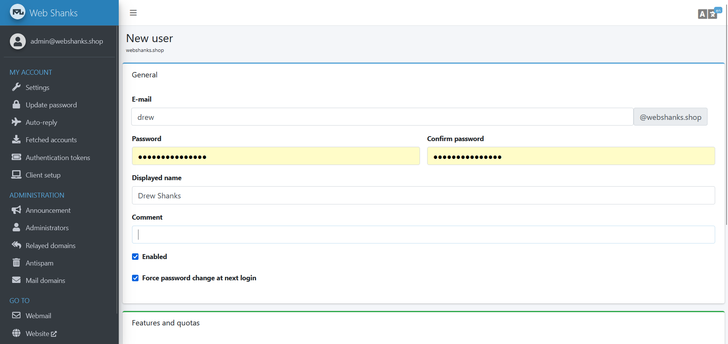Open the Website link text
Image resolution: width=728 pixels, height=344 pixels.
tap(38, 334)
